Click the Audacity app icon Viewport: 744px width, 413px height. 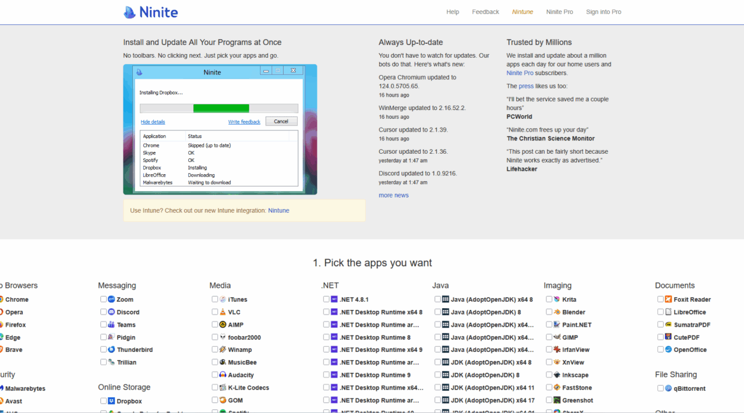point(223,375)
